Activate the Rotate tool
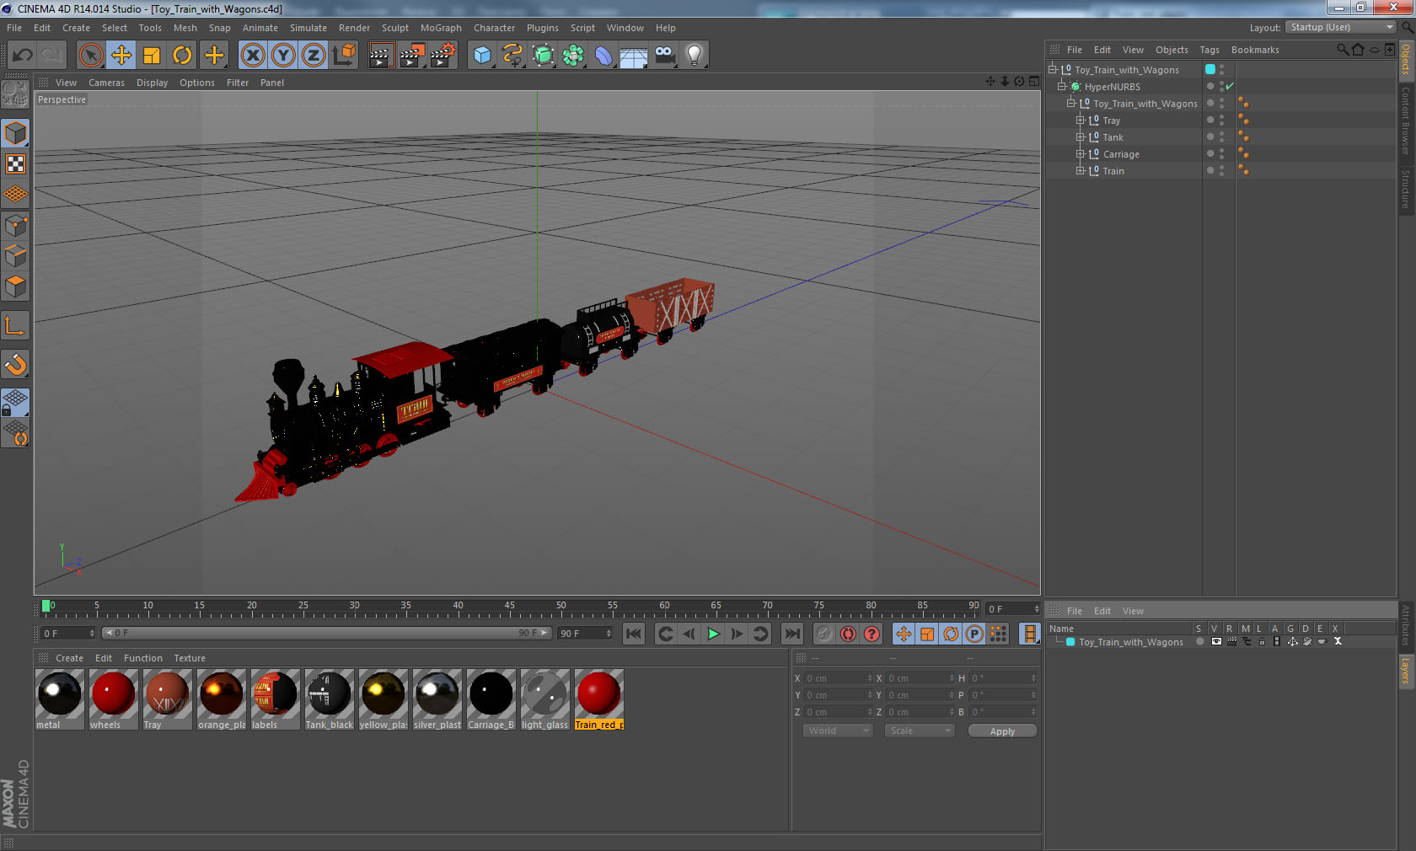The image size is (1416, 851). point(182,56)
